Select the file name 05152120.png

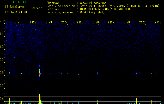click(x=14, y=7)
